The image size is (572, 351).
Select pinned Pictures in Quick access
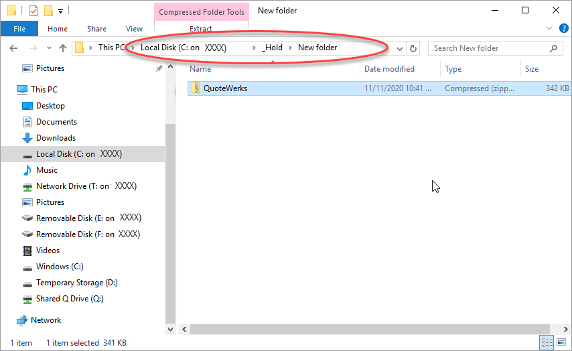click(50, 68)
